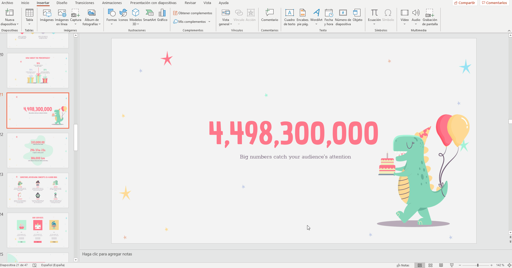Switch to the Inicio tab
Viewport: 512px width, 268px height.
click(x=25, y=3)
